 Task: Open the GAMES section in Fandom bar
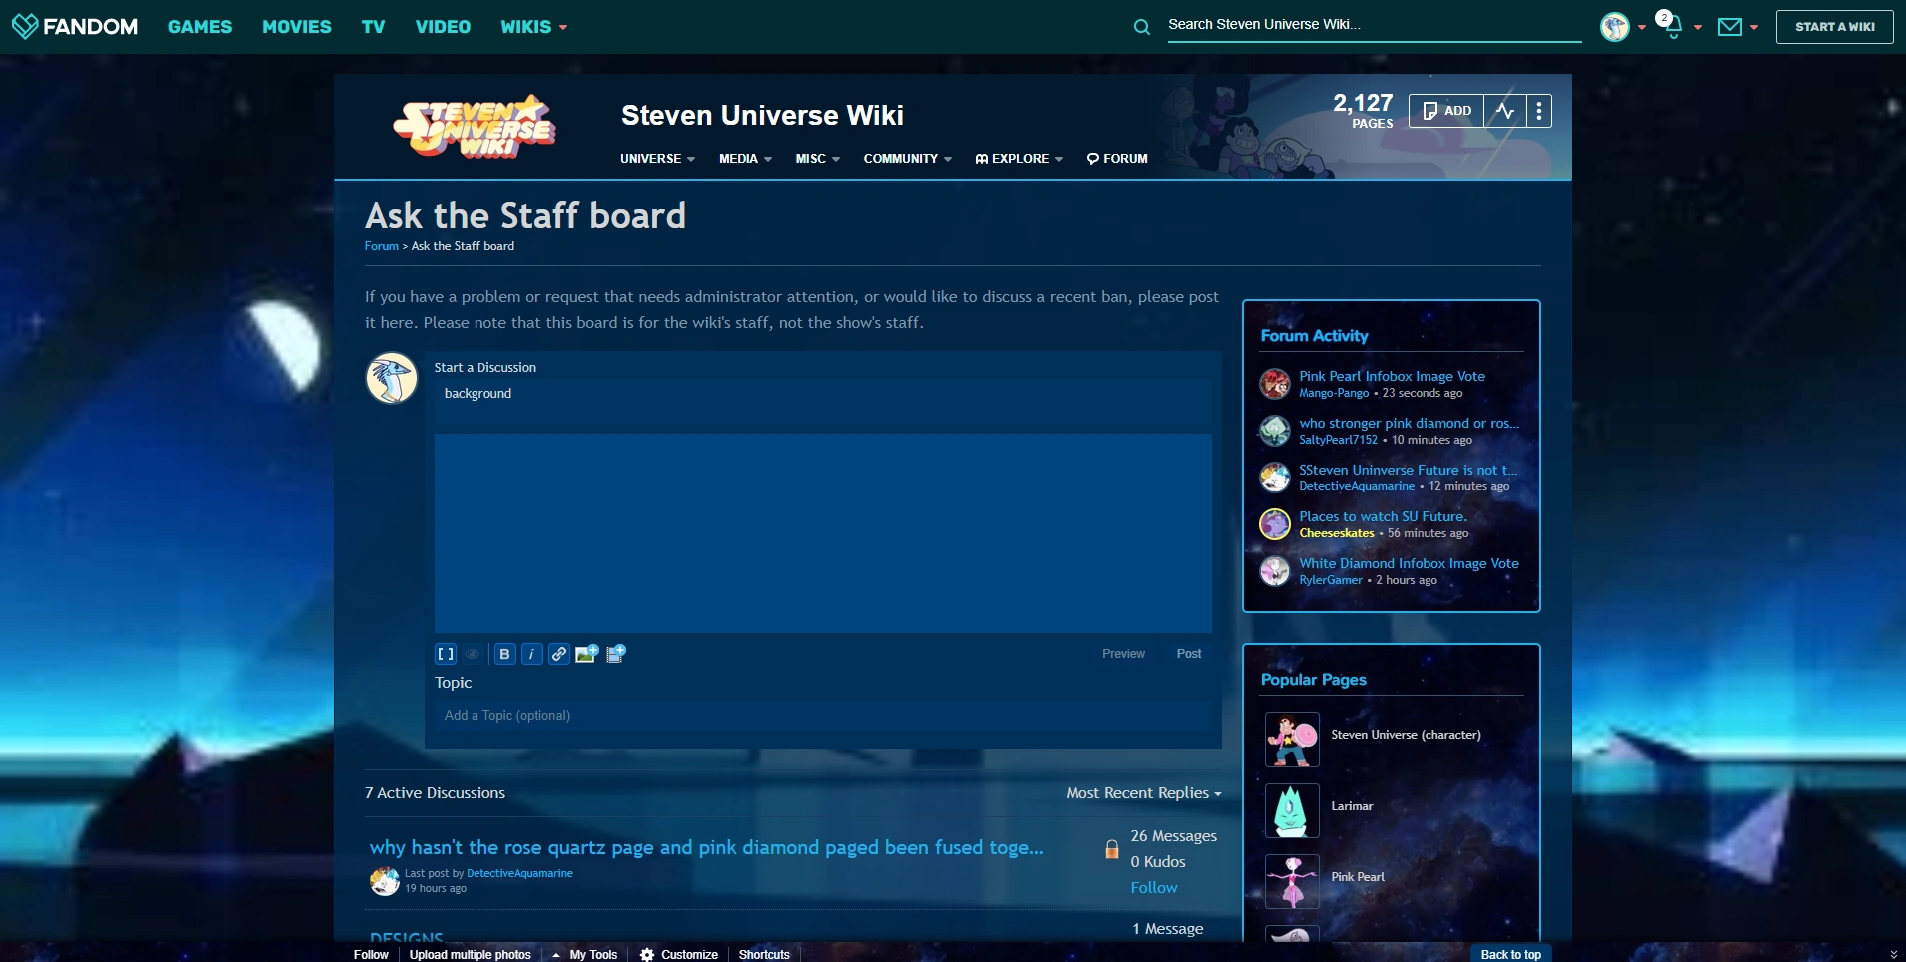coord(200,27)
